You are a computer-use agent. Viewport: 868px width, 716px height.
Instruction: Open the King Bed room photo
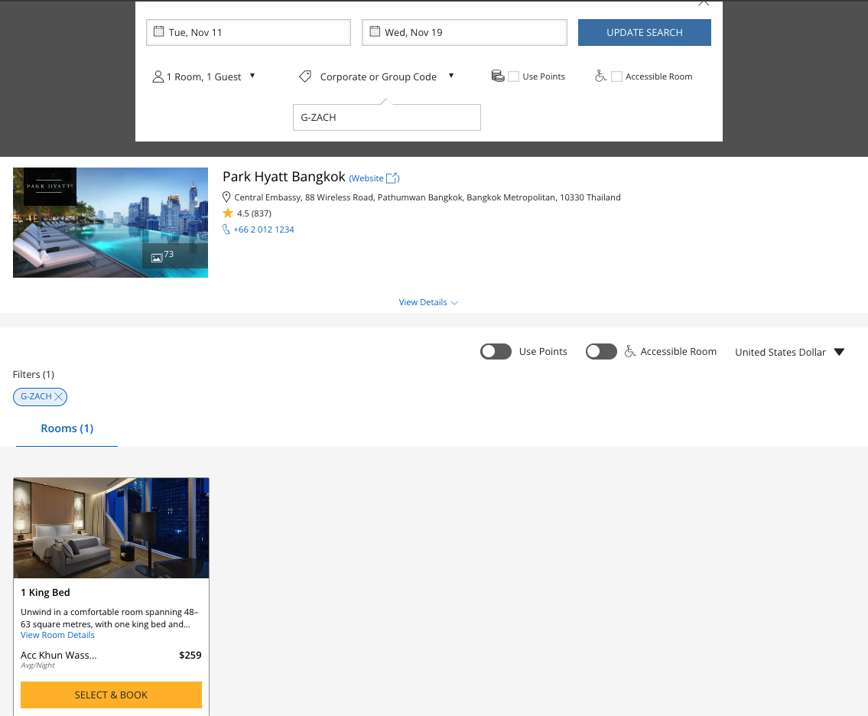(111, 529)
